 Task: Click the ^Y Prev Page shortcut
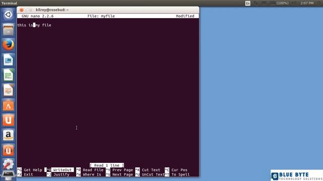(x=120, y=170)
